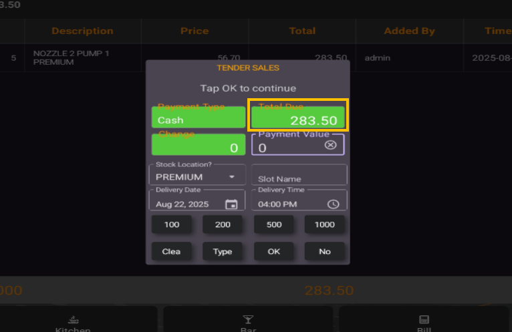512x332 pixels.
Task: Open the Delivery Time clock icon
Action: pos(333,204)
